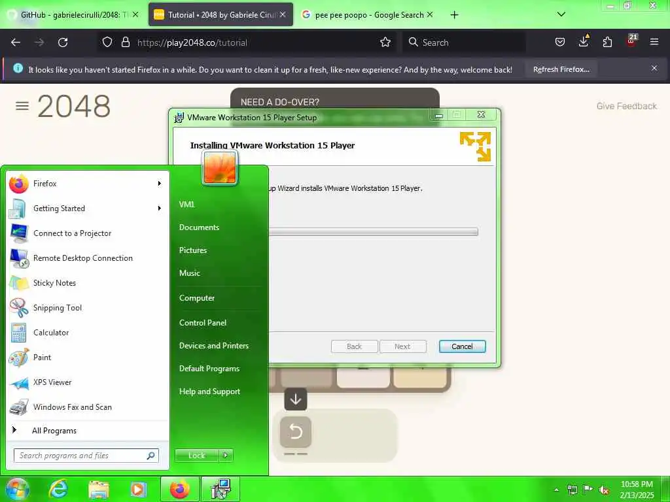
Task: Click the Firefox Search box
Action: coord(464,42)
